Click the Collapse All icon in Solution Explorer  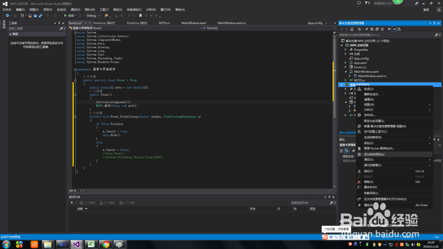coord(377,29)
